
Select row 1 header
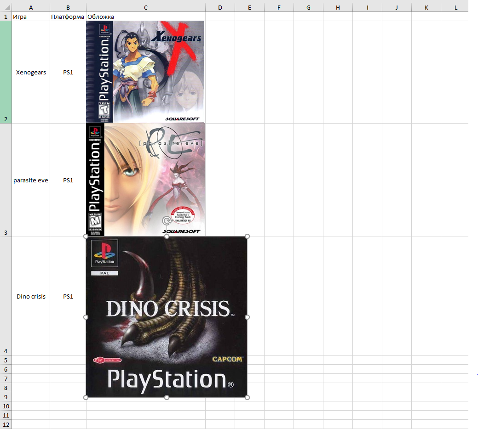(x=6, y=17)
